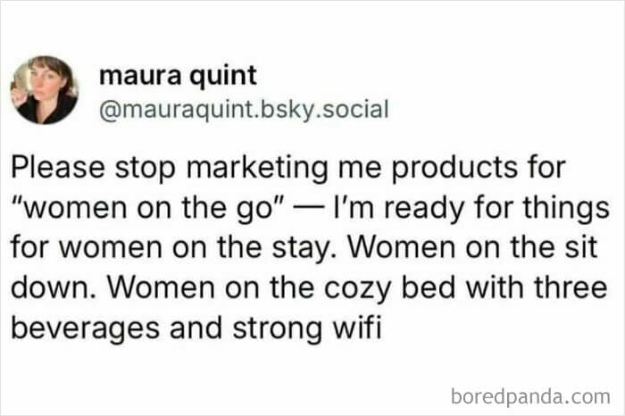The height and width of the screenshot is (416, 625).
Task: Click the word "Please" starting the post
Action: pyautogui.click(x=58, y=167)
